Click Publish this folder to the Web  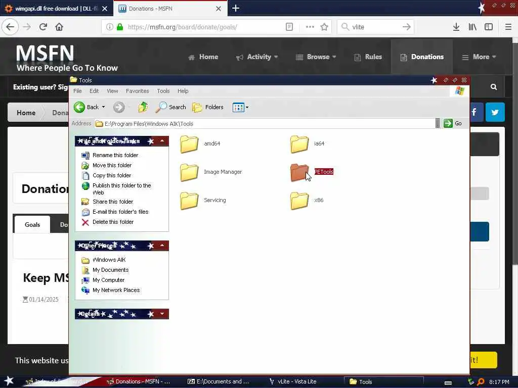tap(121, 189)
